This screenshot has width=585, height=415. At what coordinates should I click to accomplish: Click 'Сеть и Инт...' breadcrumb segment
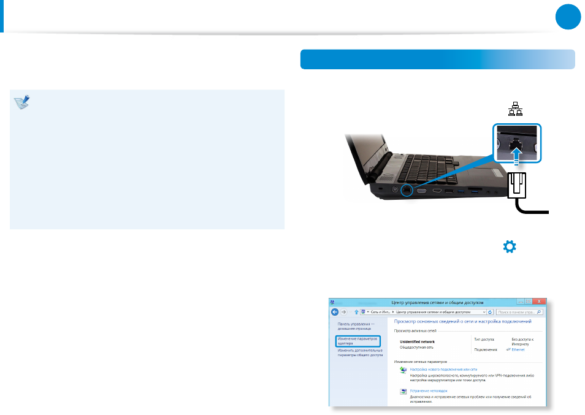(x=380, y=312)
